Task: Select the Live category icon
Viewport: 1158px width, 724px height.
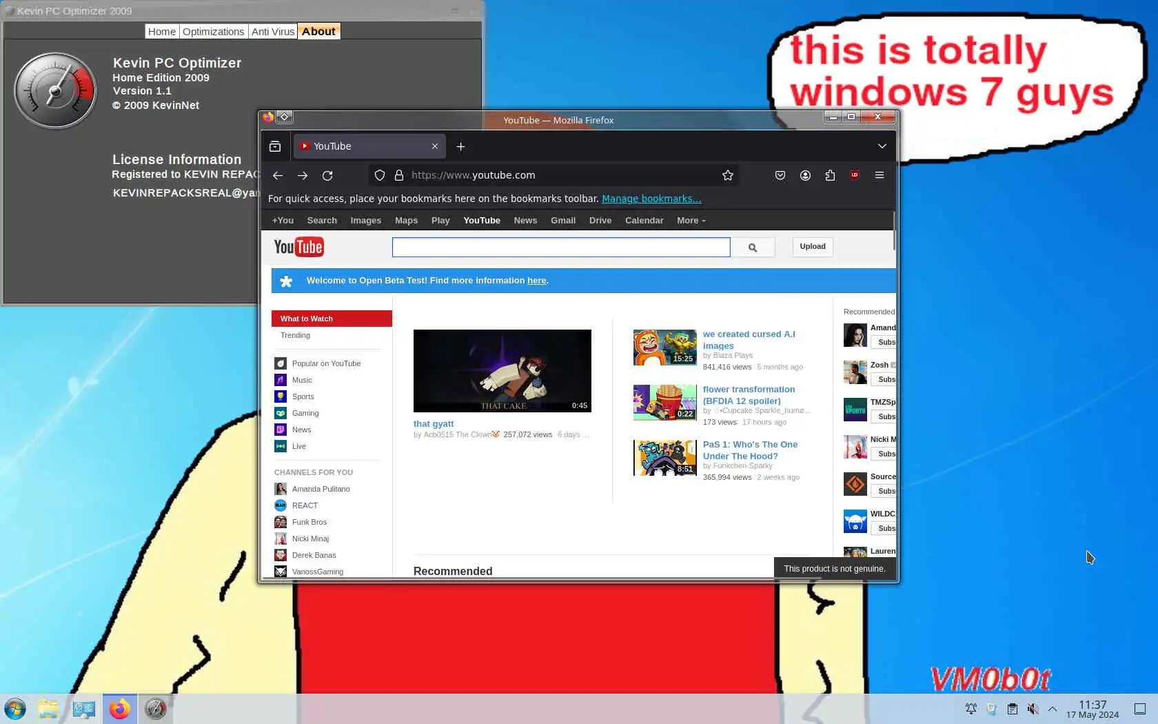Action: pyautogui.click(x=281, y=446)
